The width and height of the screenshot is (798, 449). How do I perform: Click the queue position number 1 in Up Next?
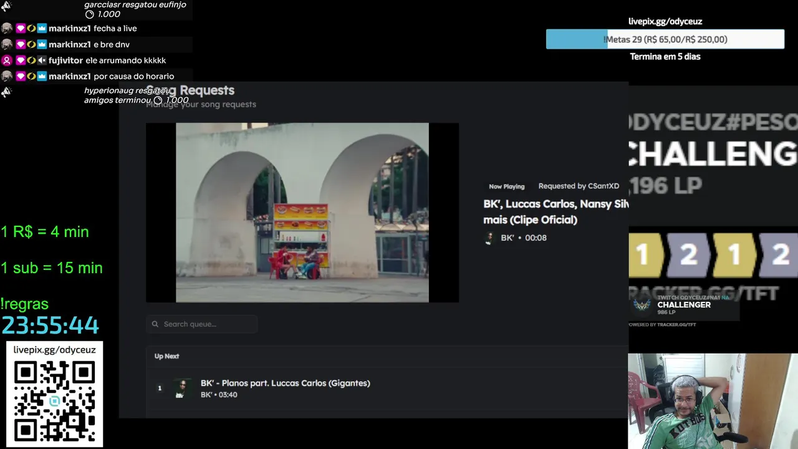tap(160, 389)
